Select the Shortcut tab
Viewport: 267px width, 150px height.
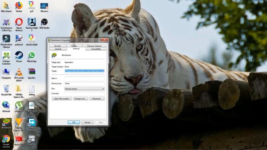click(76, 49)
